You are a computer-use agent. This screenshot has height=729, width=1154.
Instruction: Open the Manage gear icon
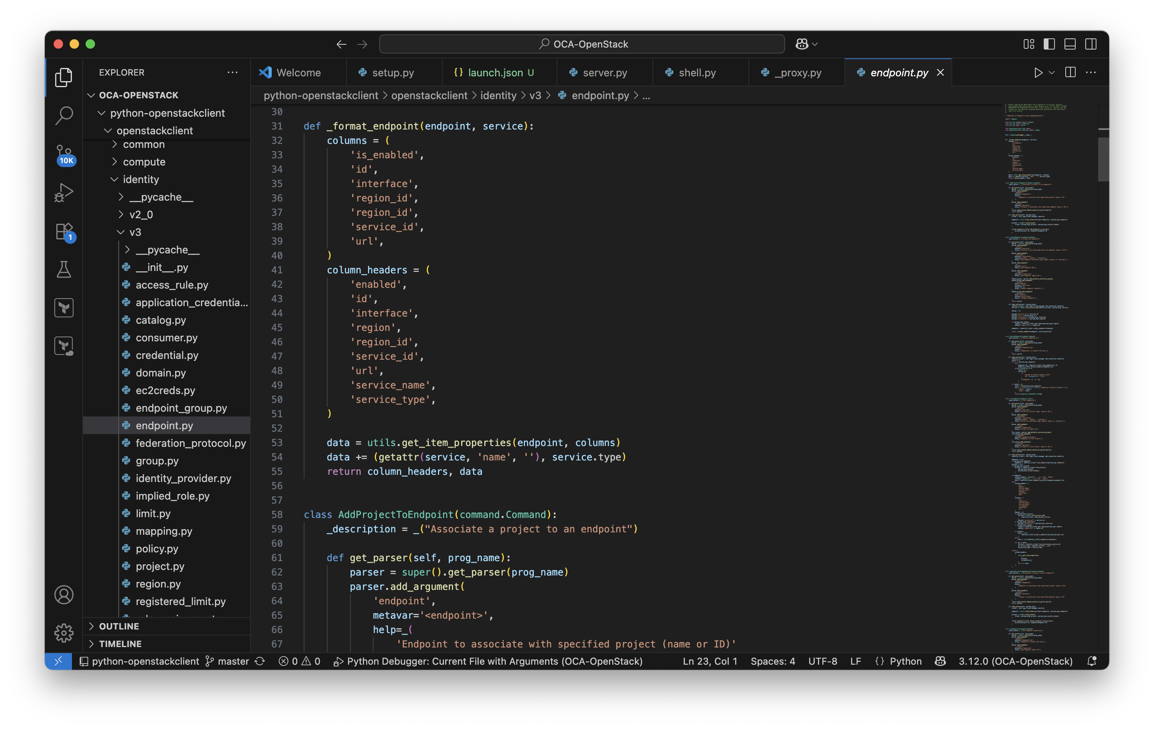pyautogui.click(x=64, y=633)
